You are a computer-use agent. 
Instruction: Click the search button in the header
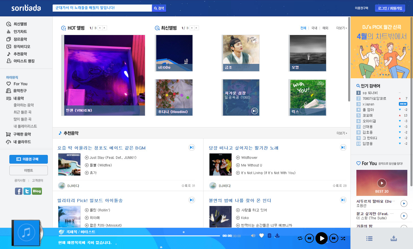coord(159,8)
